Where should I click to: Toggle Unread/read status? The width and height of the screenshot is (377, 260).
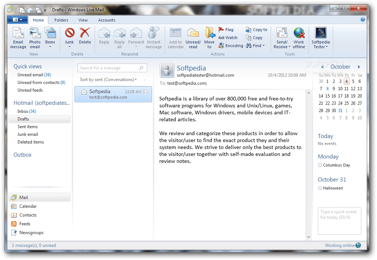193,38
